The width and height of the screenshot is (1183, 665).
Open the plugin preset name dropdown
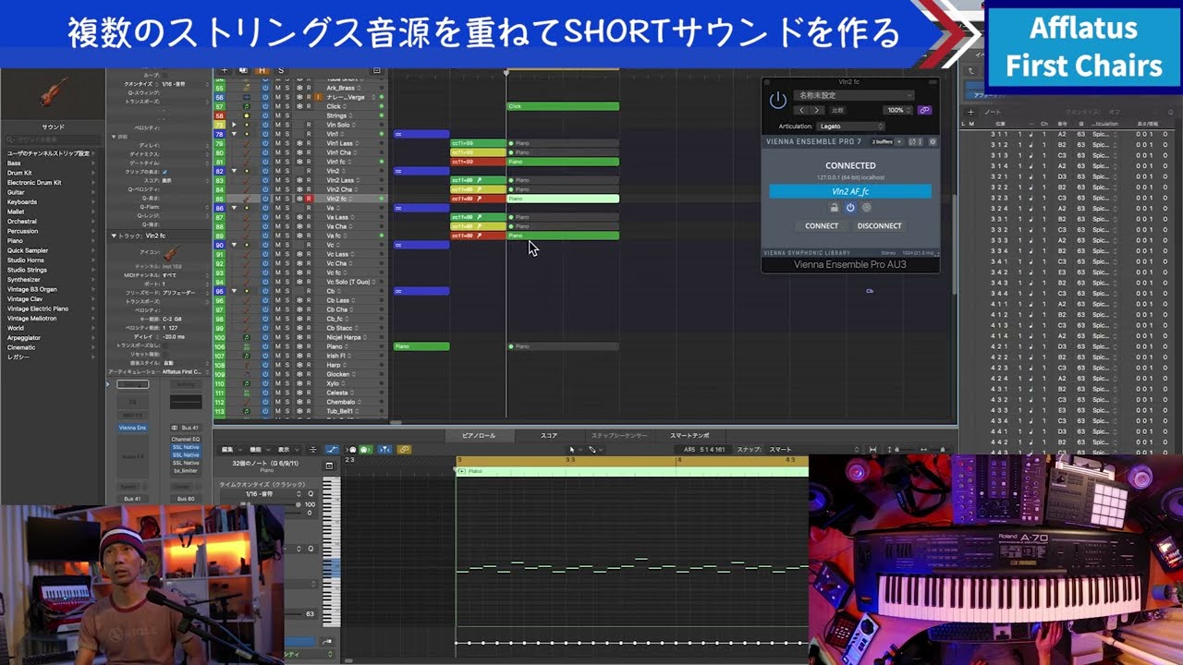point(855,95)
